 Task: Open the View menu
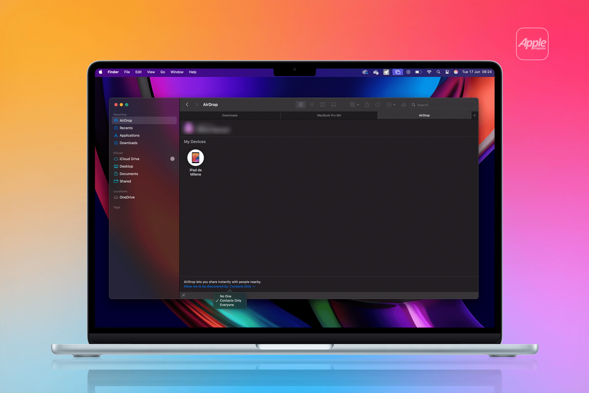pyautogui.click(x=151, y=72)
